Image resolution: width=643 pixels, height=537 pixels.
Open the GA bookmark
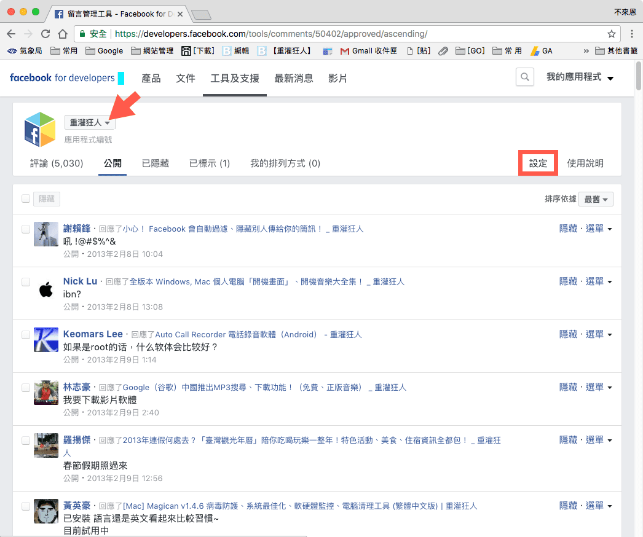point(542,51)
